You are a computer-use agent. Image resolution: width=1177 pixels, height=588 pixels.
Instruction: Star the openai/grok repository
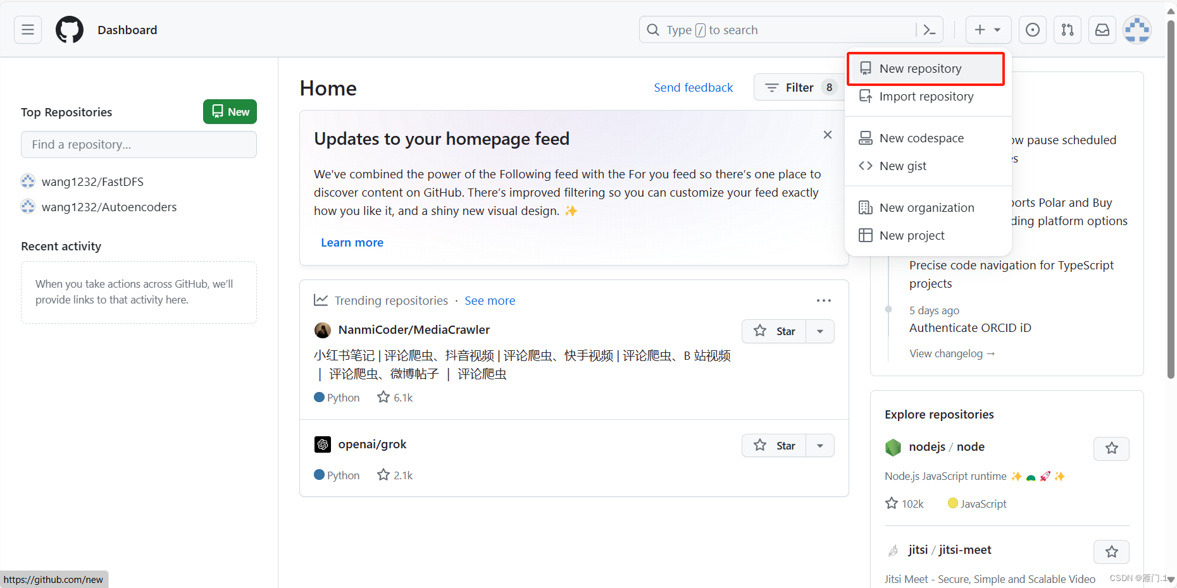pyautogui.click(x=774, y=446)
